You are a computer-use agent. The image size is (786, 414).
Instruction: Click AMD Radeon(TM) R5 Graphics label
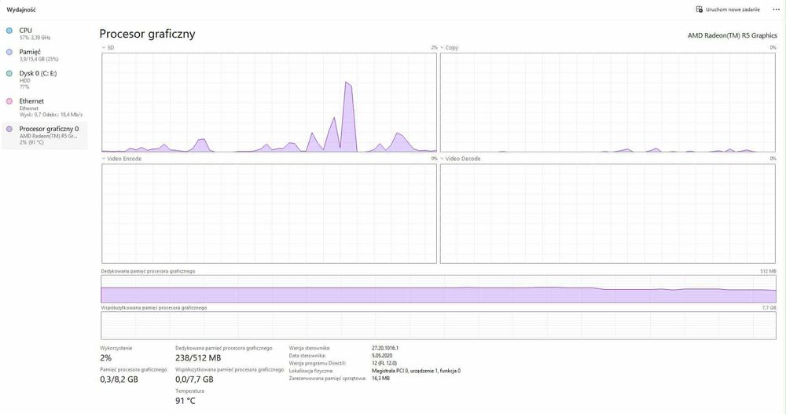pos(732,35)
